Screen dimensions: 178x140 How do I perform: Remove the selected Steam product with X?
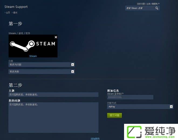pos(56,37)
